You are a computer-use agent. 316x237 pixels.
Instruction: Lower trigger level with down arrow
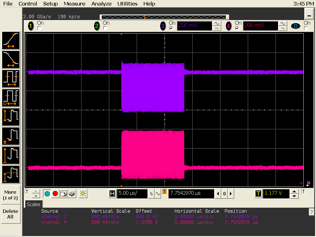[x=294, y=196]
